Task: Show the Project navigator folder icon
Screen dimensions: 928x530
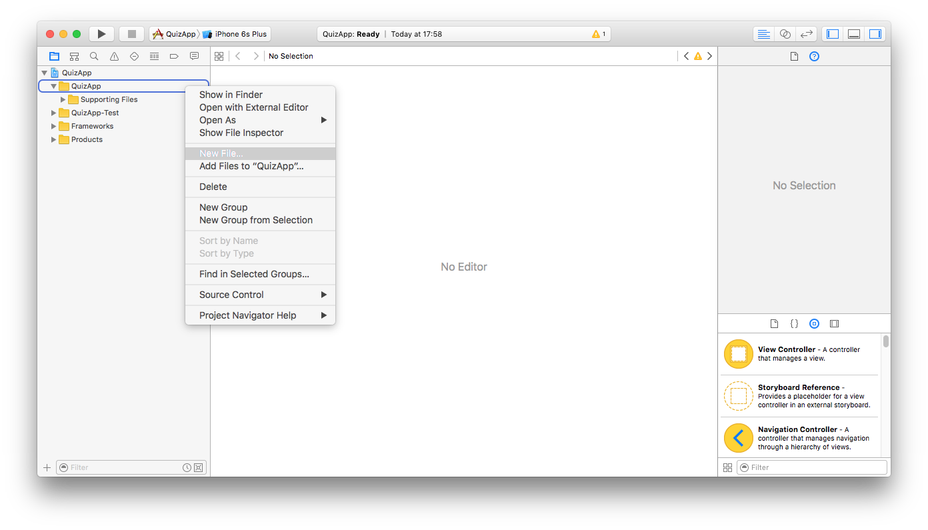Action: pyautogui.click(x=54, y=56)
